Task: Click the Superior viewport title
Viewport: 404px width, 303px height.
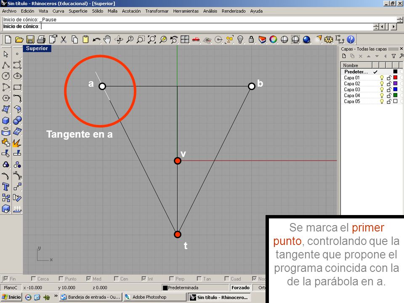Action: coord(37,48)
